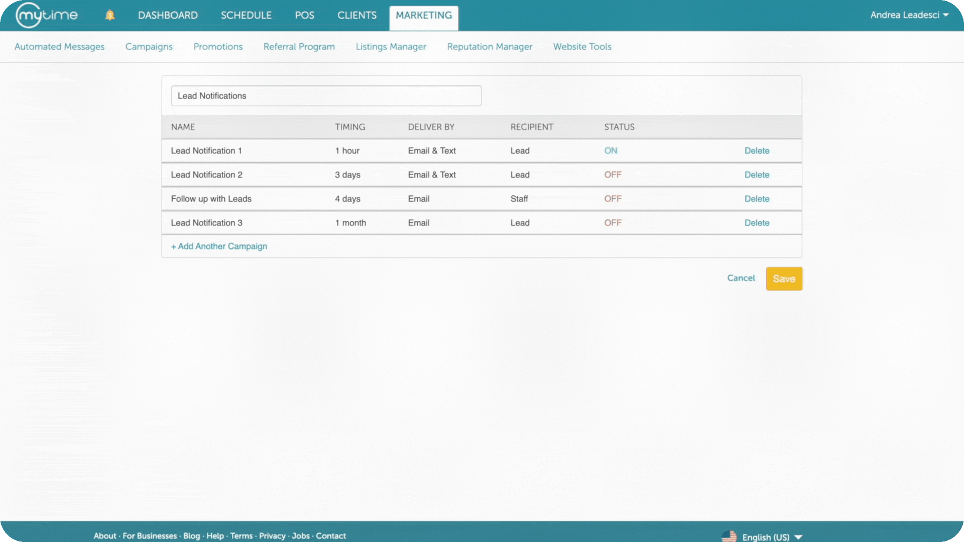Open Reputation Manager

click(x=490, y=47)
